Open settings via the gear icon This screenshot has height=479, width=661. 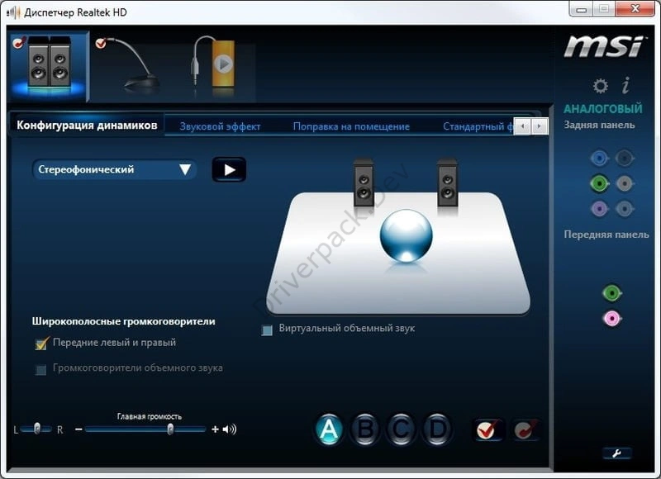601,86
